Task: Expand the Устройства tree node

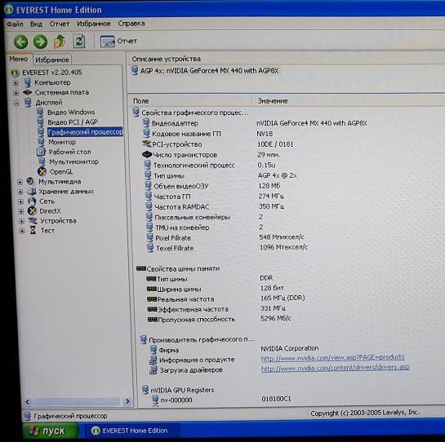Action: pyautogui.click(x=21, y=221)
